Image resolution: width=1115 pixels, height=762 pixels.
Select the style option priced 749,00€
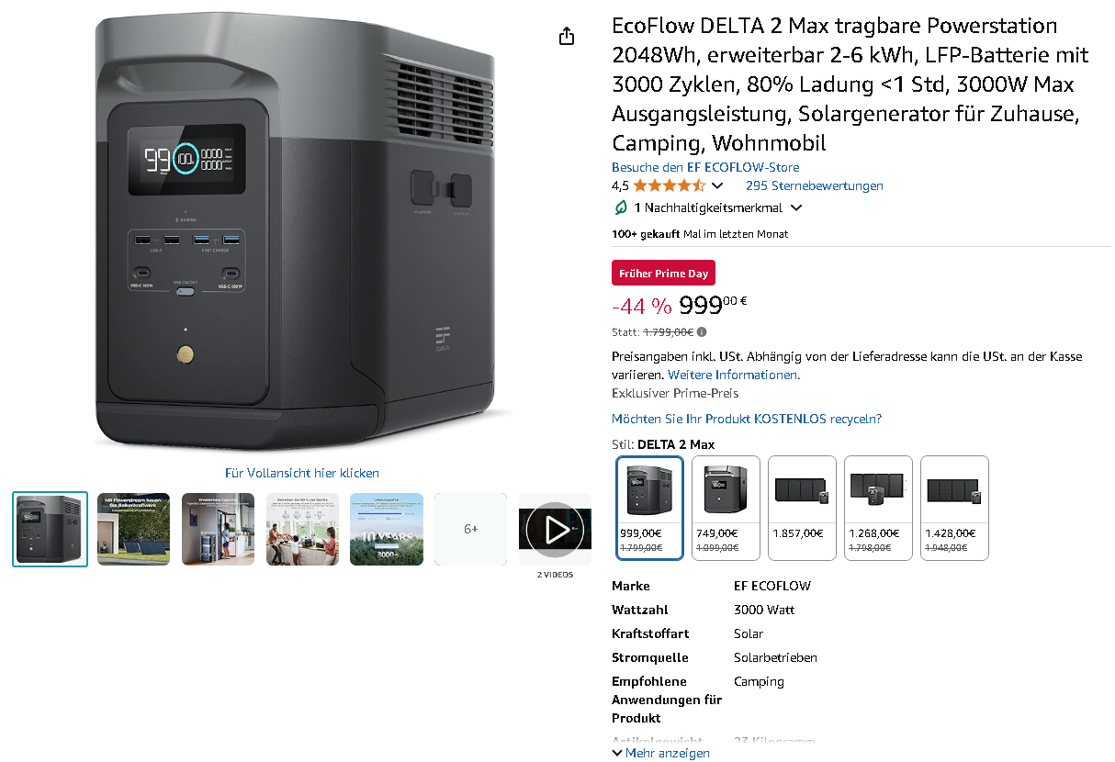tap(726, 508)
